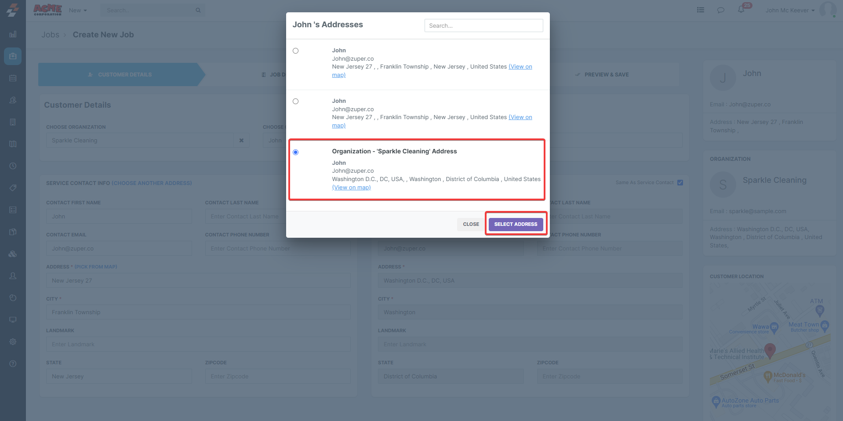Open the clock timesheet icon in sidebar
The height and width of the screenshot is (421, 843).
coord(13,166)
